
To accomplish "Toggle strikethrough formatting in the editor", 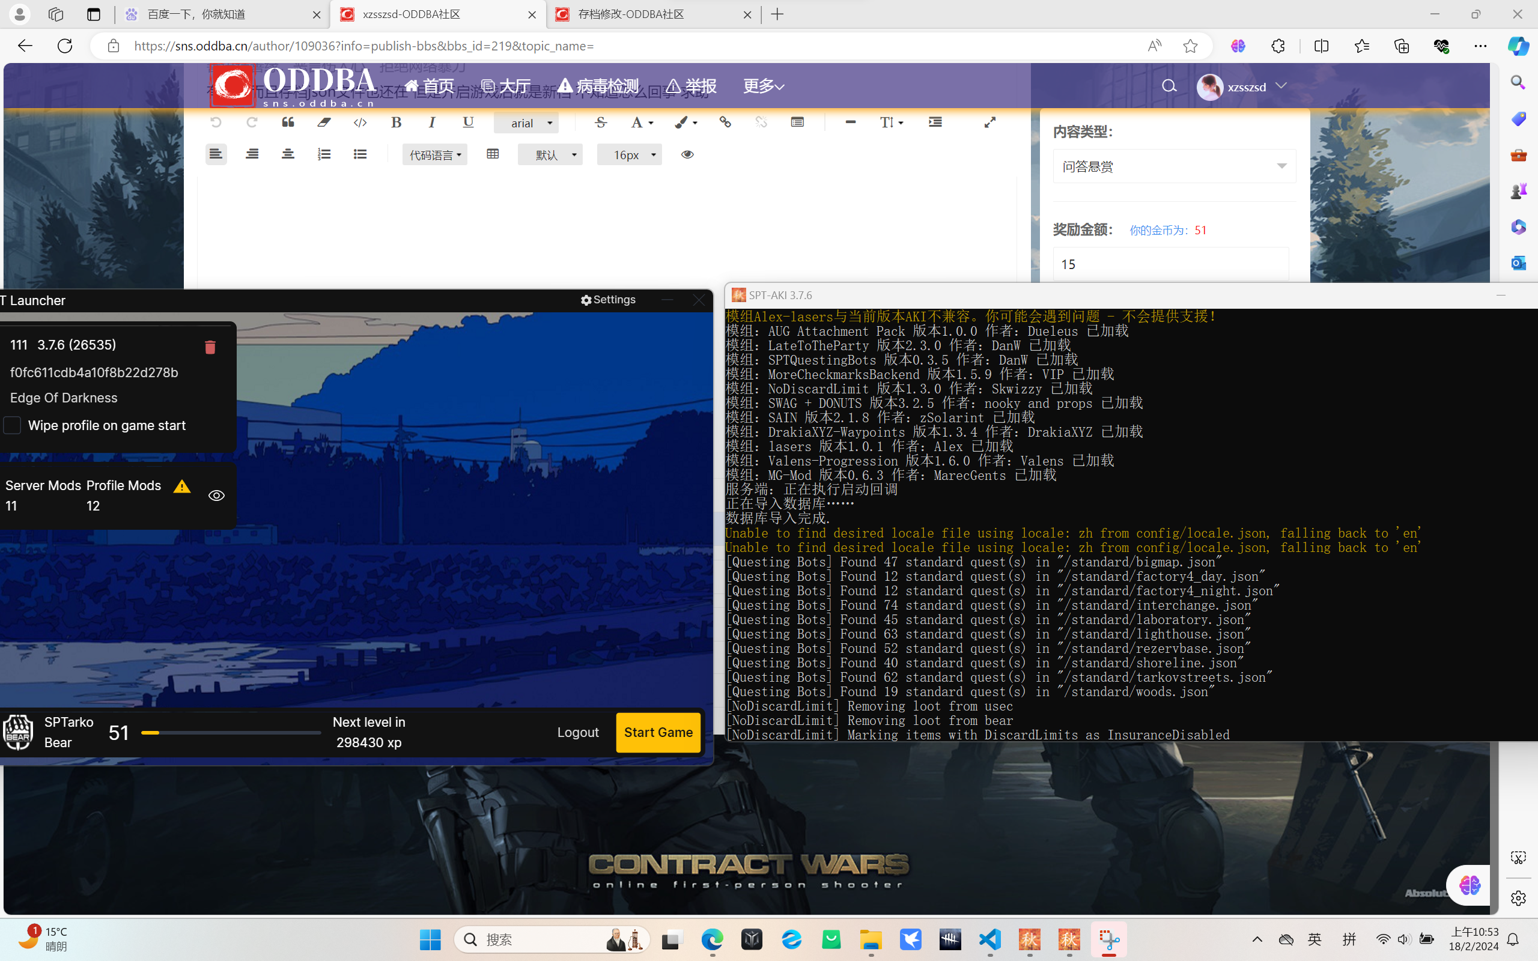I will tap(601, 122).
